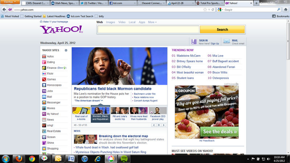The width and height of the screenshot is (290, 163).
Task: Pause the news carousel slideshow
Action: pyautogui.click(x=158, y=125)
